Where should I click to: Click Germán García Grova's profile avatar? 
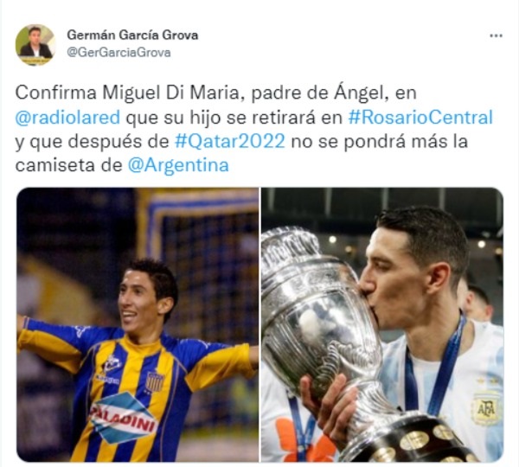(x=35, y=44)
